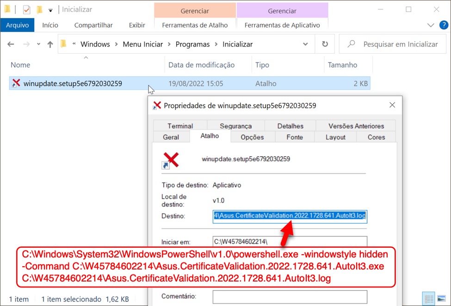Click the back navigation arrow
The height and width of the screenshot is (306, 451).
(11, 44)
